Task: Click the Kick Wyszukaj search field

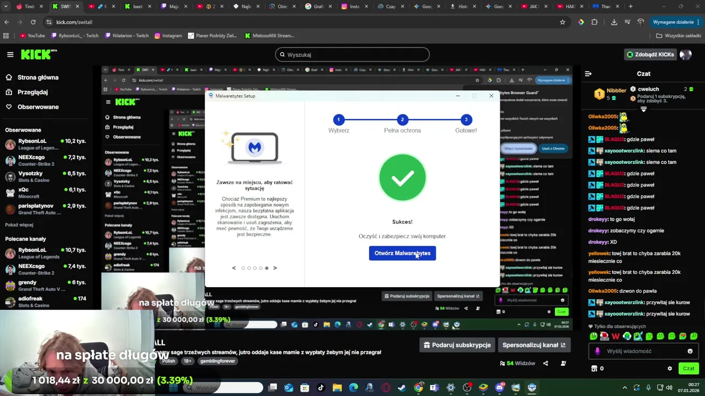Action: [x=352, y=54]
